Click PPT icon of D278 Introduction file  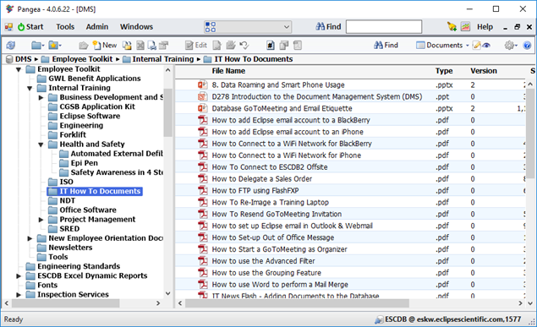(202, 96)
